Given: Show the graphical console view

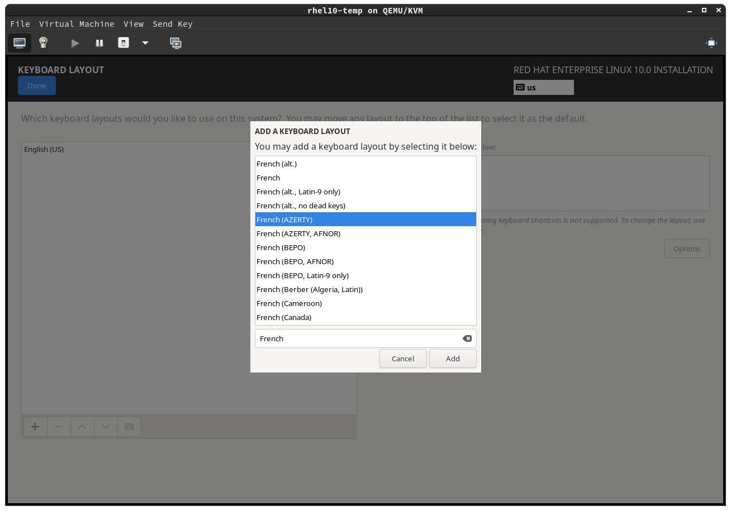Looking at the screenshot, I should point(20,43).
